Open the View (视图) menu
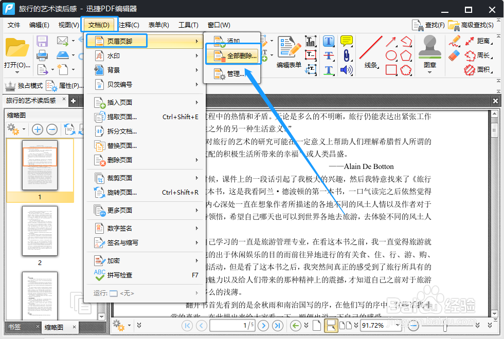This screenshot has height=339, width=504. [x=68, y=25]
